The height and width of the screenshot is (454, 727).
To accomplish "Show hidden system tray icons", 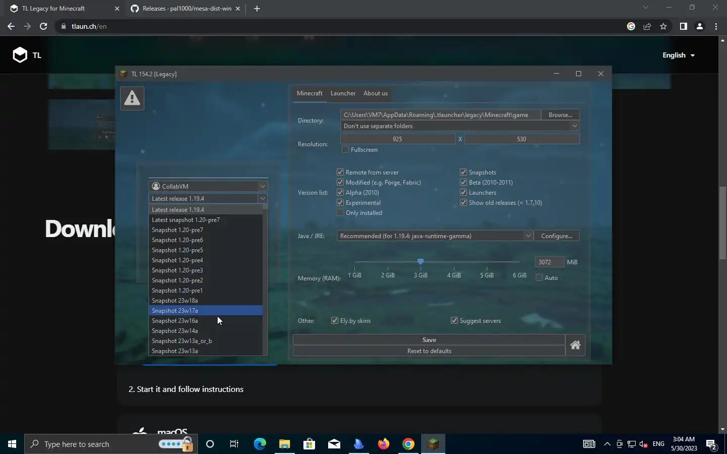I will pos(607,444).
